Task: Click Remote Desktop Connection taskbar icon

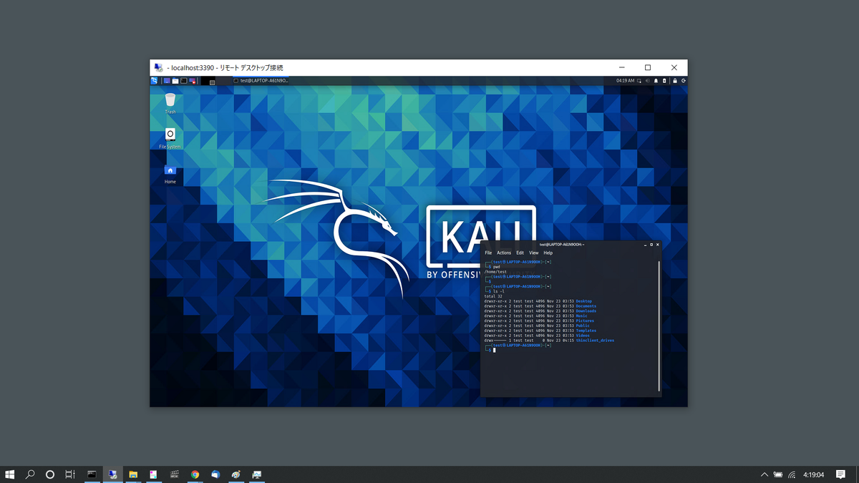Action: click(112, 474)
